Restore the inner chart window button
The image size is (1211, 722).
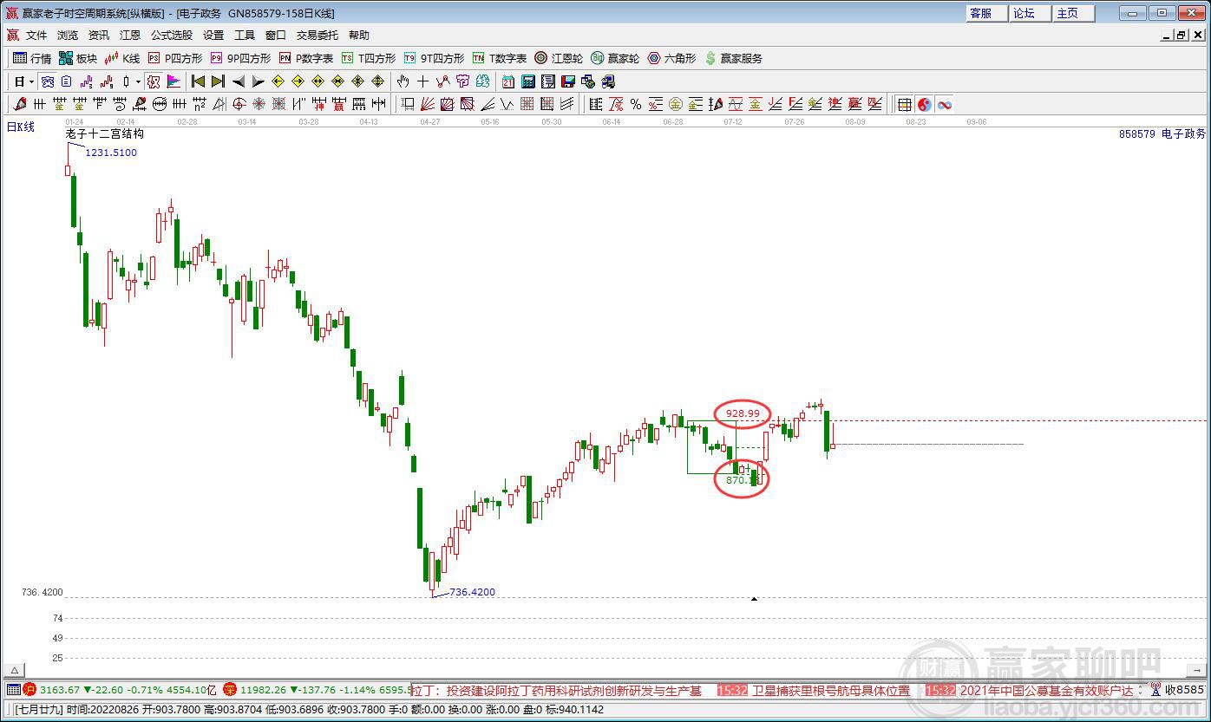click(x=1181, y=35)
